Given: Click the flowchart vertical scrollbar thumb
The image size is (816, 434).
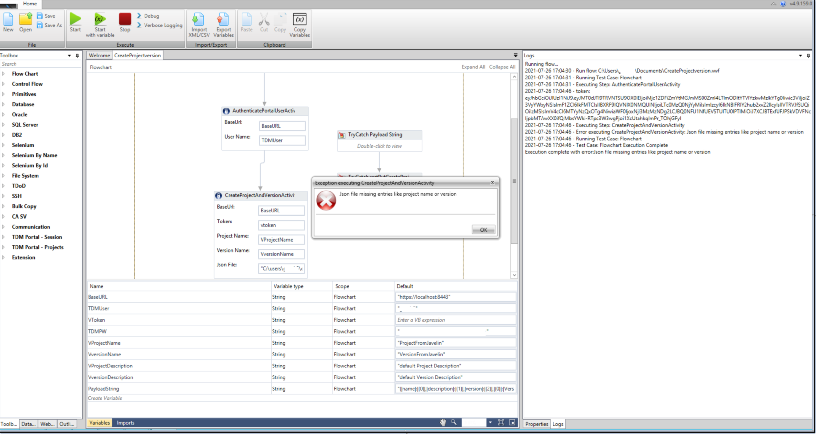Looking at the screenshot, I should 514,181.
